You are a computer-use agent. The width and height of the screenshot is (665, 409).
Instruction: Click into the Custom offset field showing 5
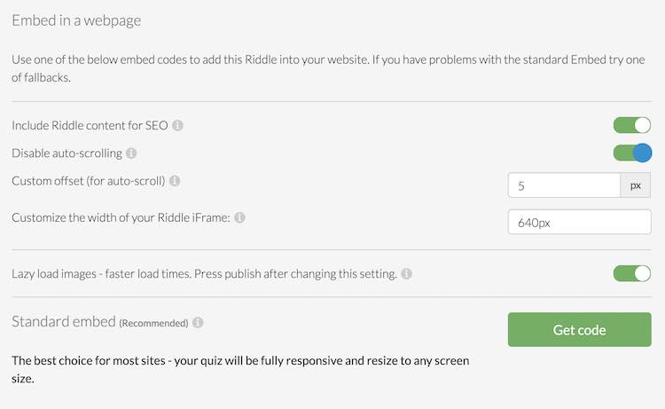point(564,185)
